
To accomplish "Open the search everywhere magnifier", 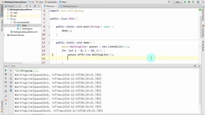I will tap(203, 2).
